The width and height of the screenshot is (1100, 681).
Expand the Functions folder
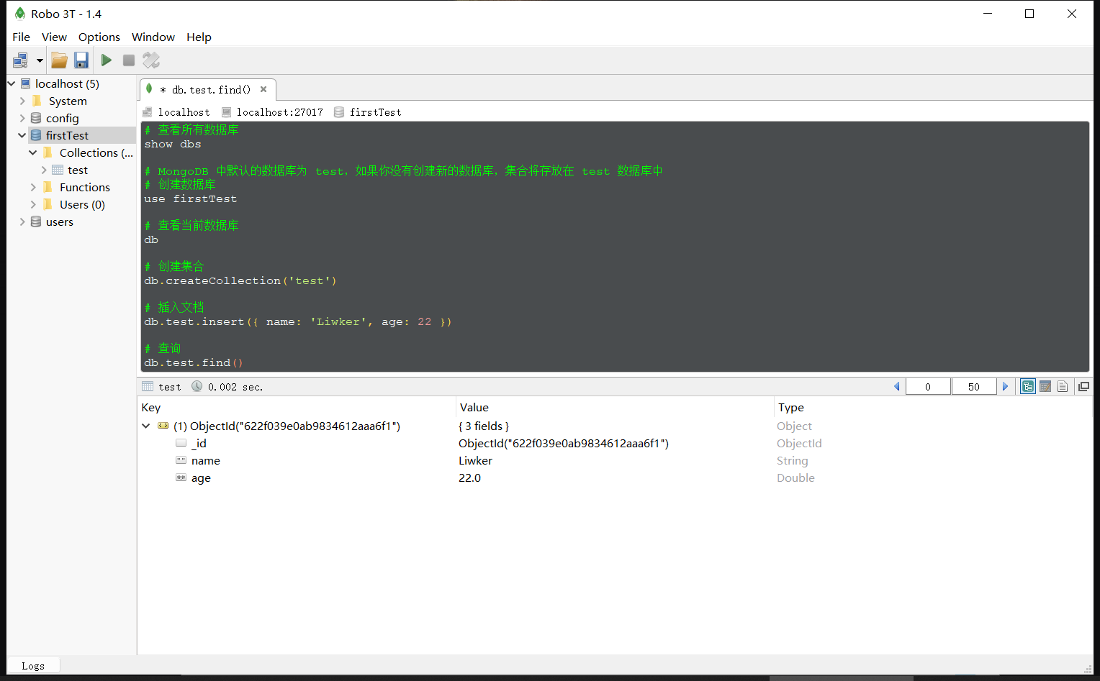pyautogui.click(x=33, y=187)
